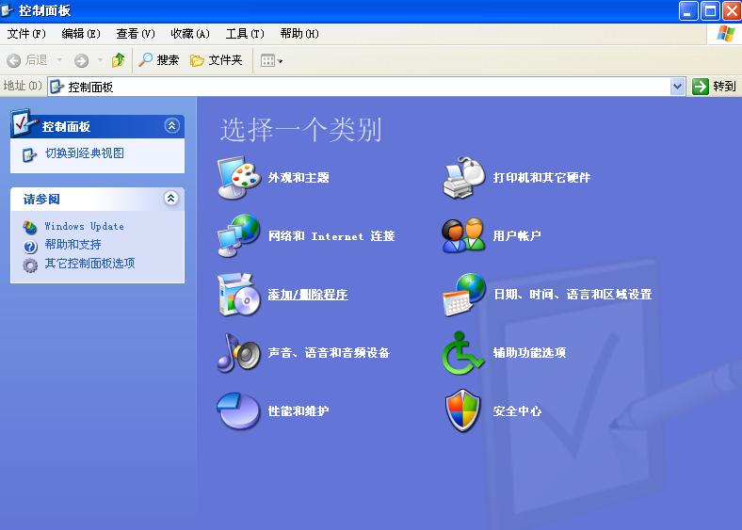Minimize the 控制面板 window
Image resolution: width=742 pixels, height=530 pixels.
pos(688,11)
